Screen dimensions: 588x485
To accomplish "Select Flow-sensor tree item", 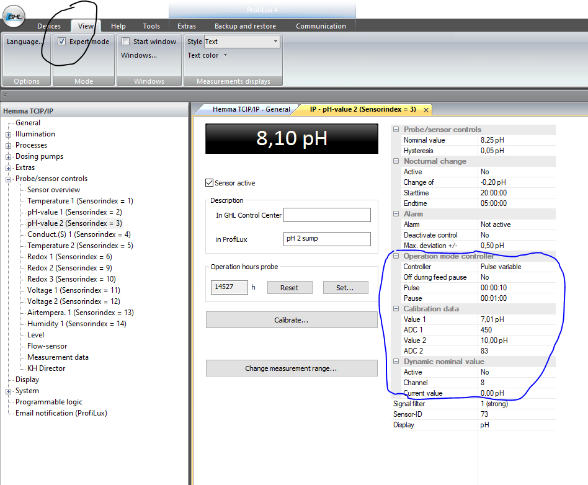I will click(x=47, y=346).
